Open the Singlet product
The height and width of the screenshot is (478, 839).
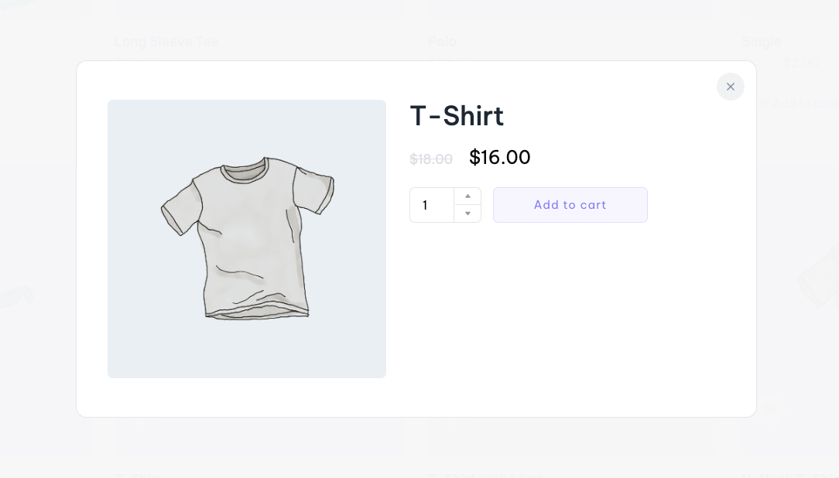coord(761,42)
